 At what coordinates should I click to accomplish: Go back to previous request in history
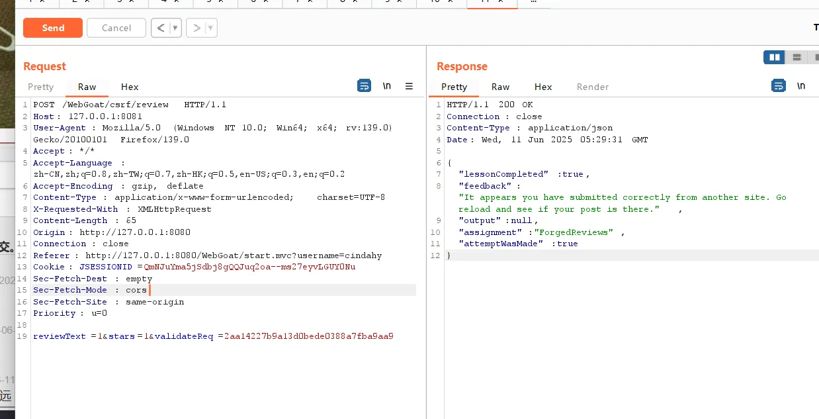point(160,28)
